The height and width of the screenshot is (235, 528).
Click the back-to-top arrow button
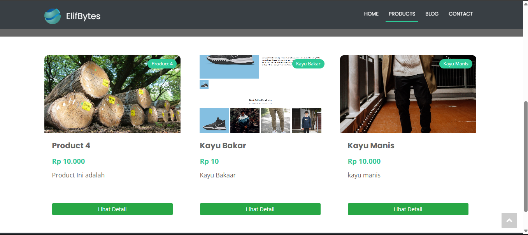click(x=509, y=221)
